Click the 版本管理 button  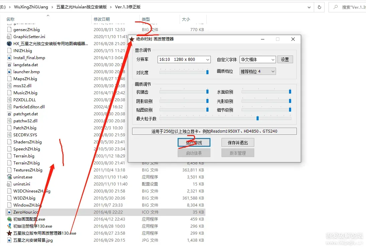coord(238,153)
